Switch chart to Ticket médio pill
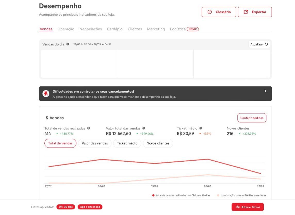The width and height of the screenshot is (295, 215). click(127, 143)
